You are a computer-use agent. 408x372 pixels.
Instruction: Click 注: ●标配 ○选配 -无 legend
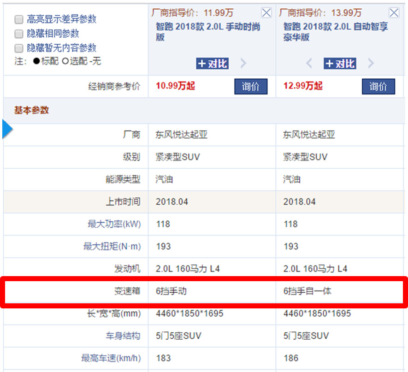(58, 61)
